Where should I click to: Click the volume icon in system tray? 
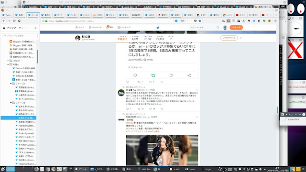[260, 169]
